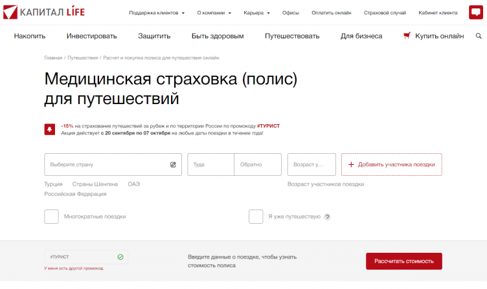Expand the О компании dropdown
Viewport: 487px width, 289px height.
click(214, 13)
